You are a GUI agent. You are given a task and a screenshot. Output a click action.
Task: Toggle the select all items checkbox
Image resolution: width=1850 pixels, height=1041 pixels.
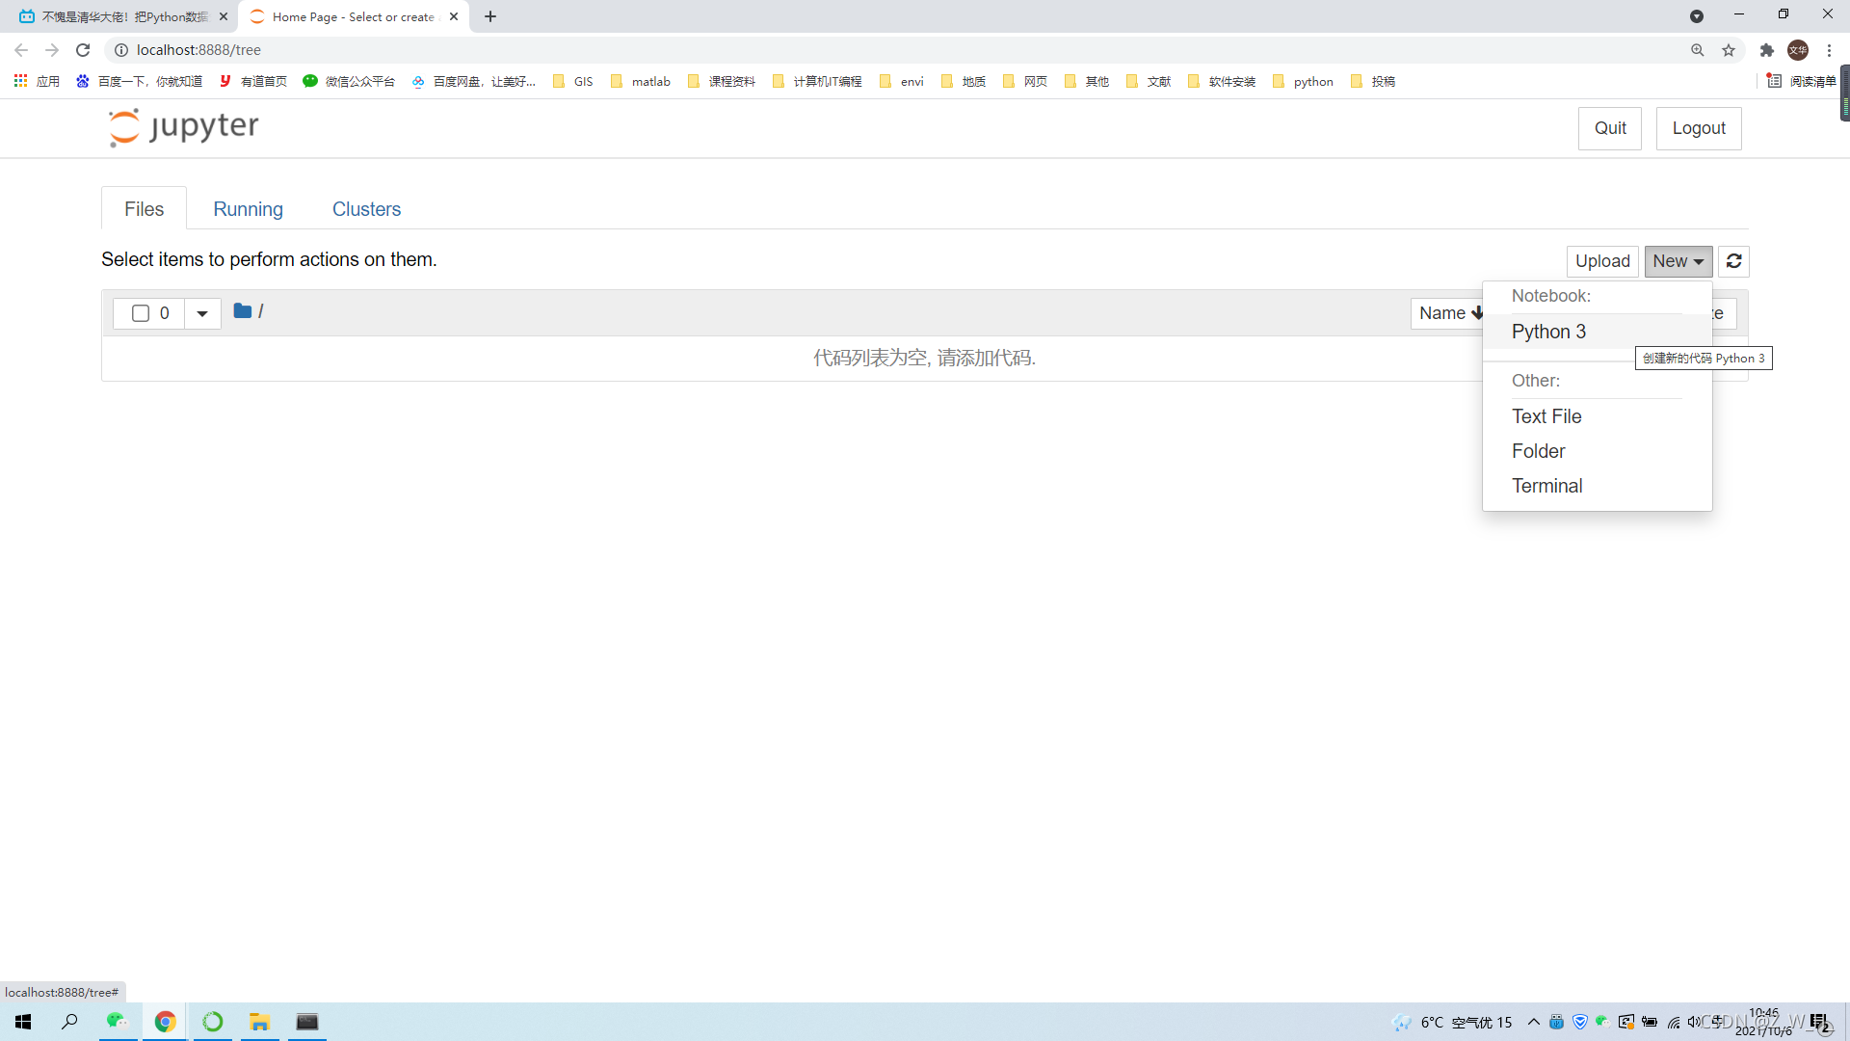click(141, 313)
